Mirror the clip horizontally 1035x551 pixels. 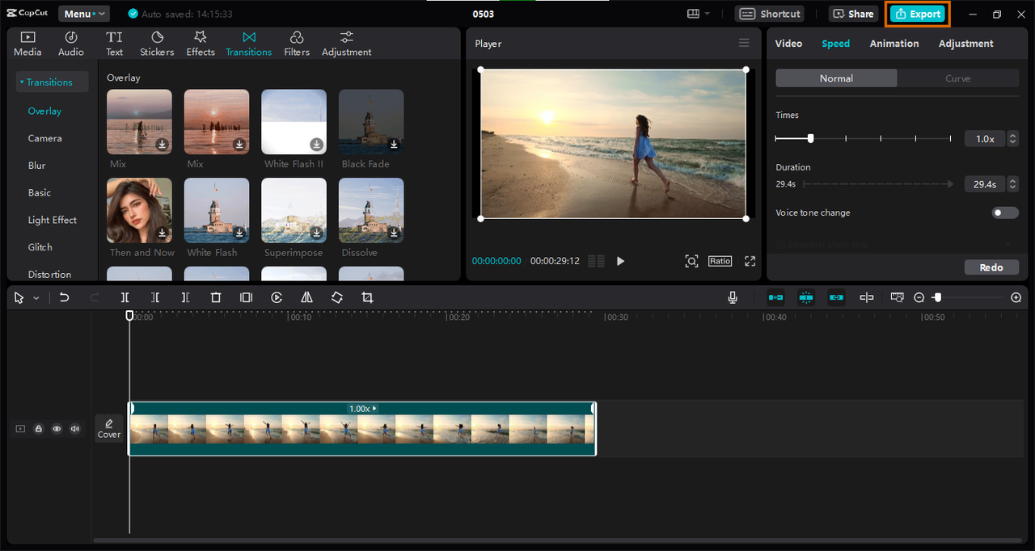(306, 297)
